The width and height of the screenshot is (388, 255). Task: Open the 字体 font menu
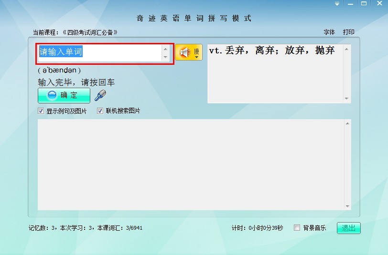pyautogui.click(x=329, y=32)
